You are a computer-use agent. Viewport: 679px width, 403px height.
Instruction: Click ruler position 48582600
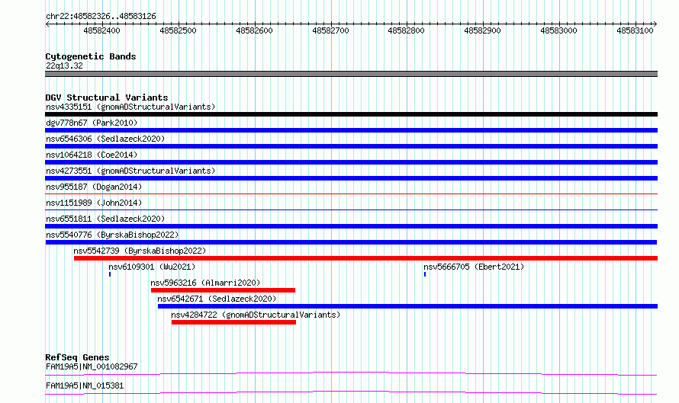254,30
